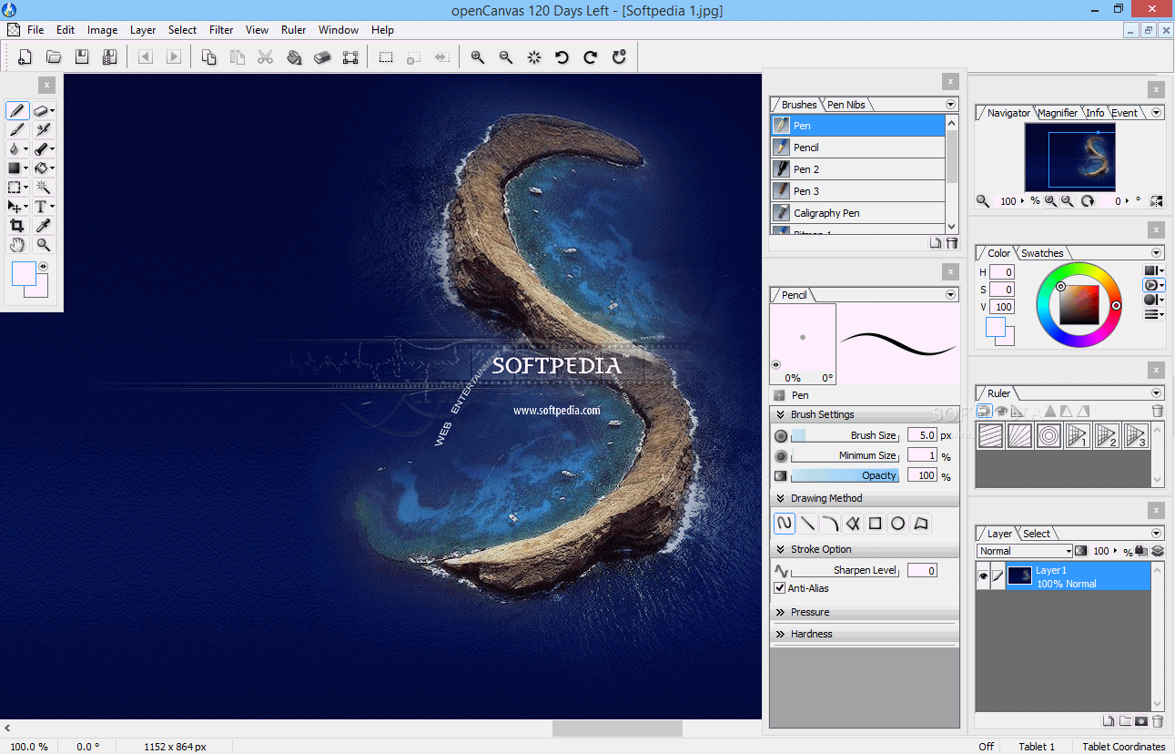Open the Layer panel options menu
1175x754 pixels.
click(1157, 534)
